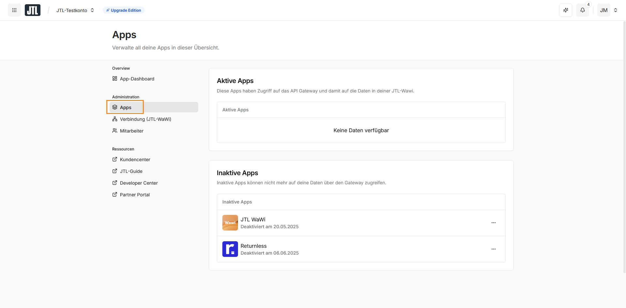Click the Verbindung (JTL-WaWi) network icon
Viewport: 626px width, 308px height.
pos(115,119)
